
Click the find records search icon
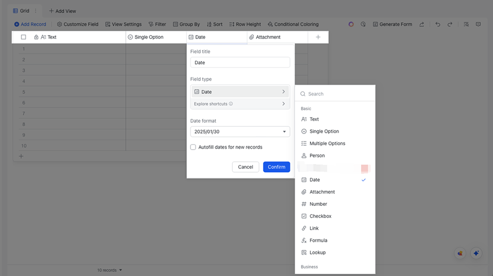(x=466, y=24)
